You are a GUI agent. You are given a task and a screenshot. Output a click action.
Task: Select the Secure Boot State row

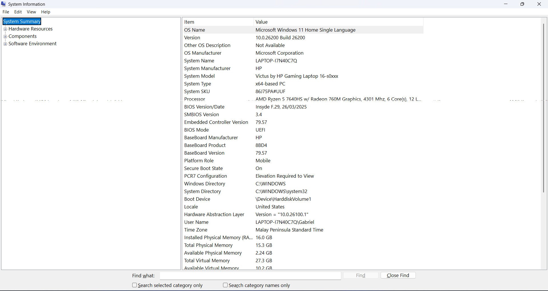click(303, 168)
